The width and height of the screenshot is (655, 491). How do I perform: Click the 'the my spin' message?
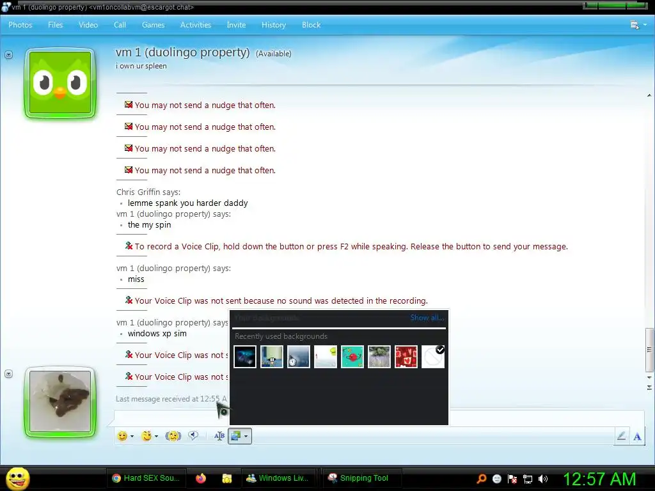[x=149, y=224]
